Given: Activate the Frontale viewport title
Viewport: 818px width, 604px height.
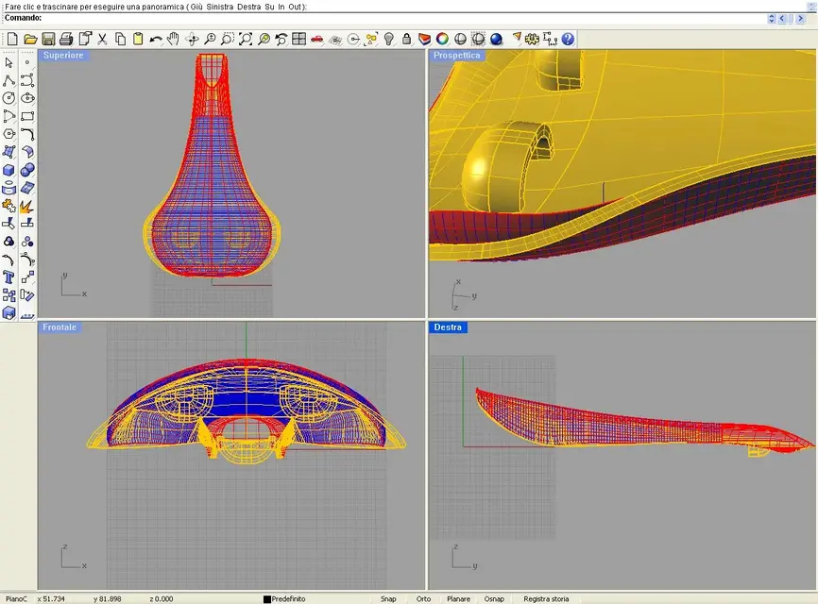Looking at the screenshot, I should tap(60, 327).
